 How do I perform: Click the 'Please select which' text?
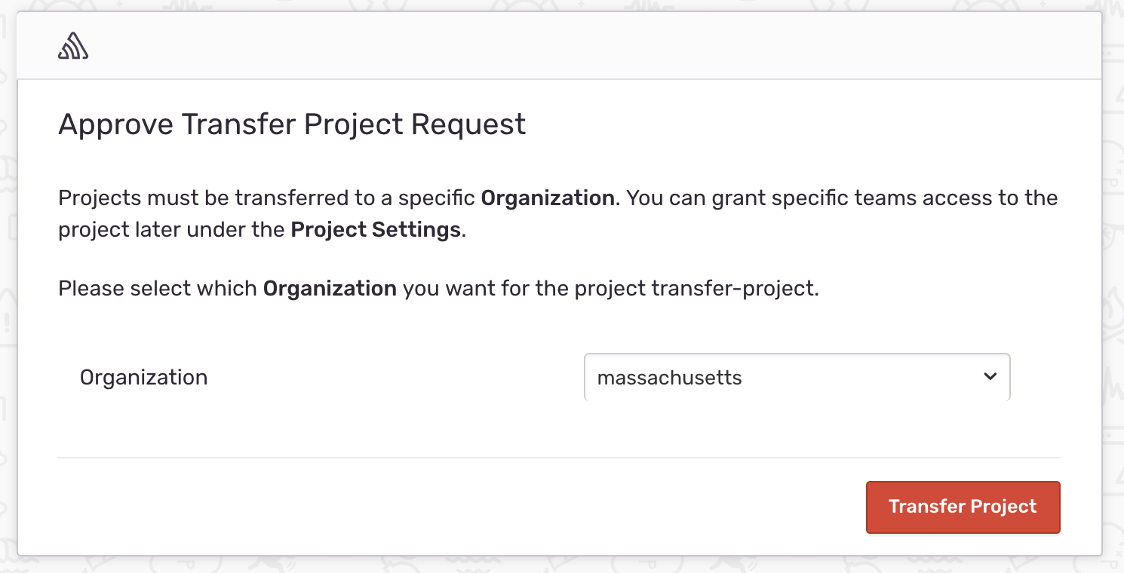click(x=158, y=289)
